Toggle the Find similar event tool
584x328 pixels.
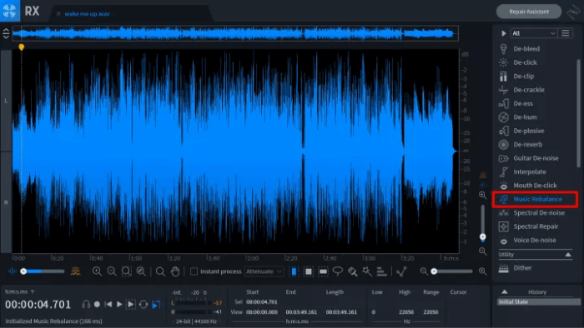[x=401, y=271]
